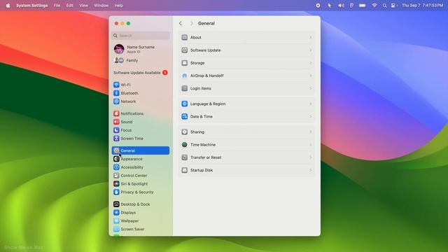This screenshot has height=252, width=448.
Task: Expand the About row chevron
Action: click(x=311, y=37)
